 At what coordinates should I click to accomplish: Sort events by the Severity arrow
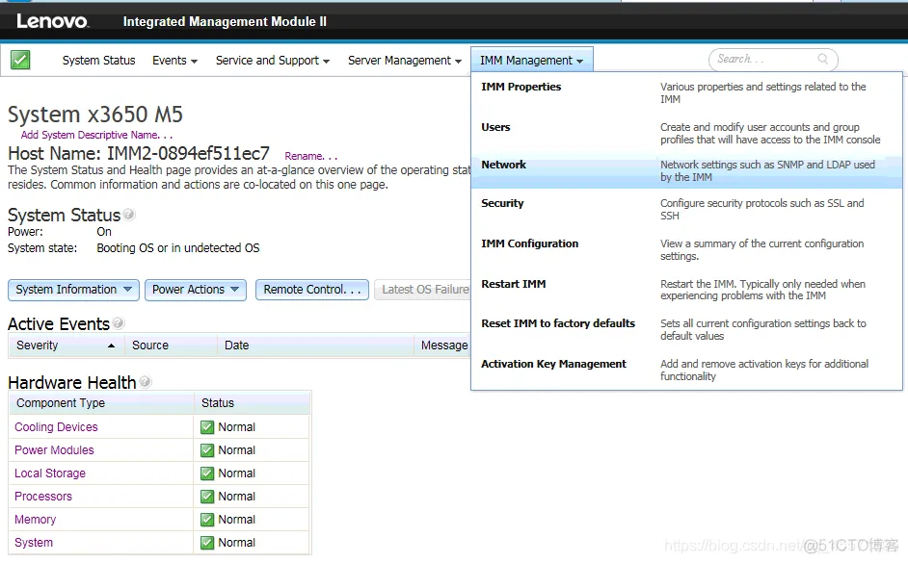(111, 345)
